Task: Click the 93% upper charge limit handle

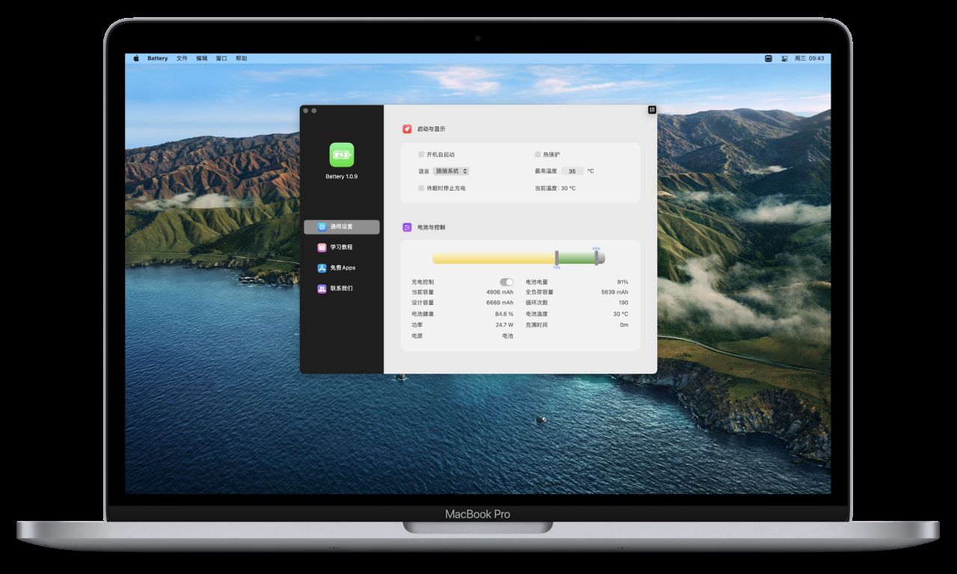Action: click(596, 258)
